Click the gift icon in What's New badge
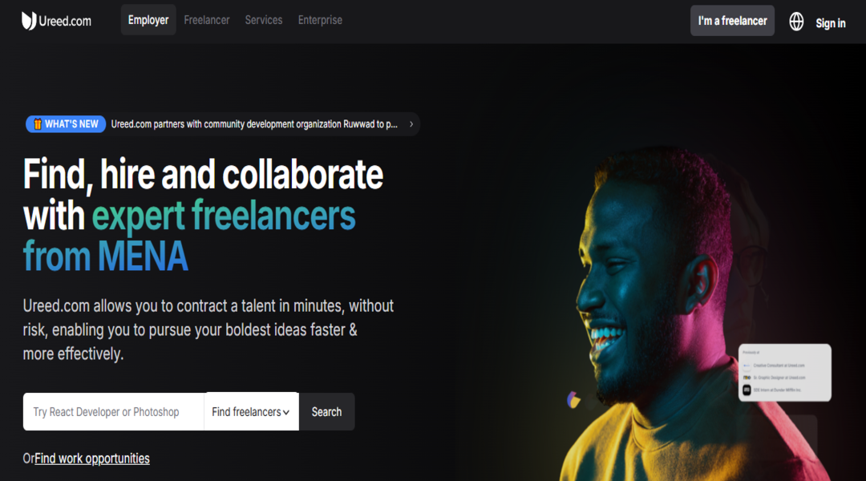 tap(38, 124)
